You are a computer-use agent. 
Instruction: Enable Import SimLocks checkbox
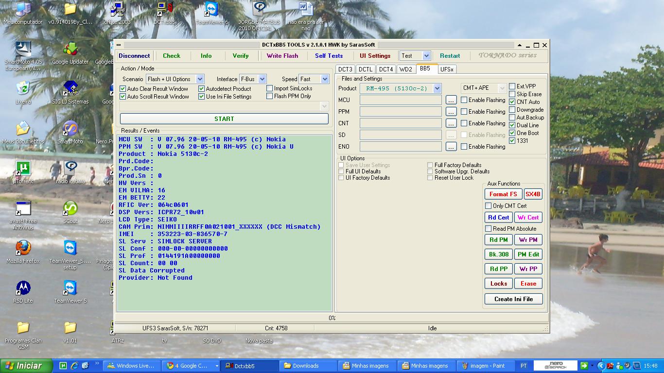270,88
